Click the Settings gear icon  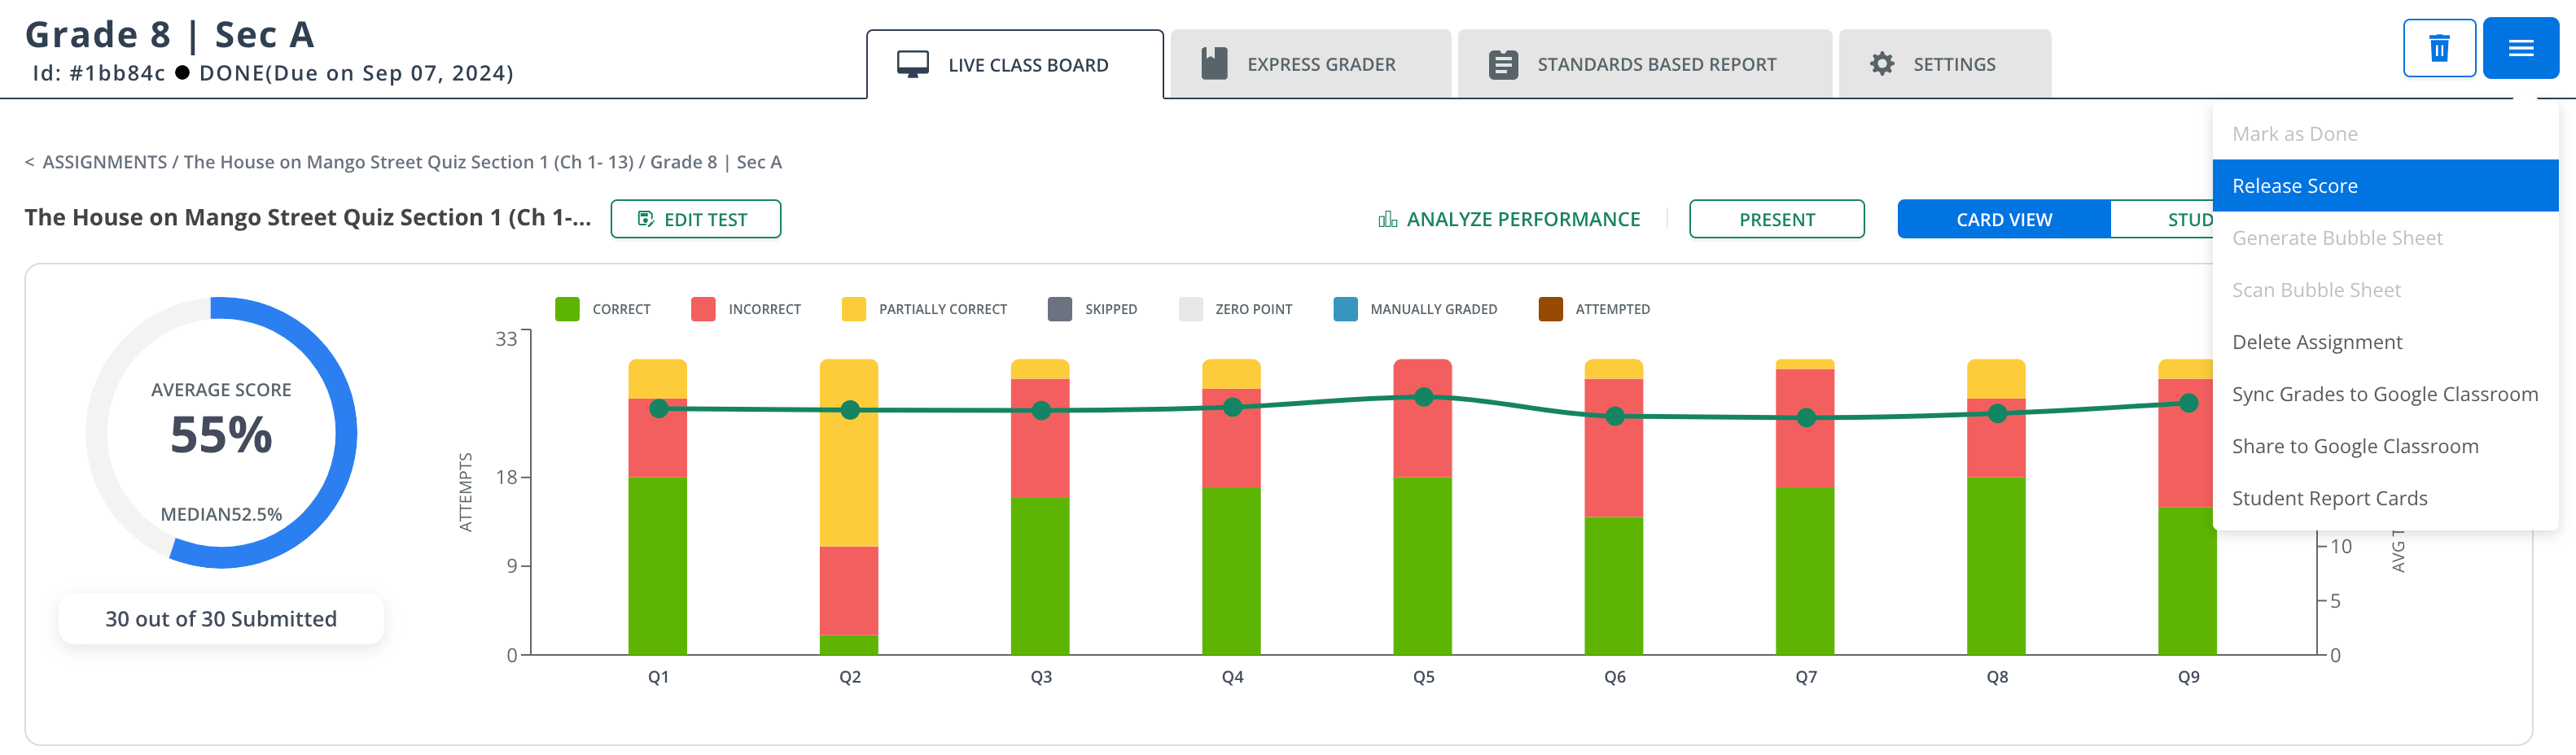(x=1882, y=64)
